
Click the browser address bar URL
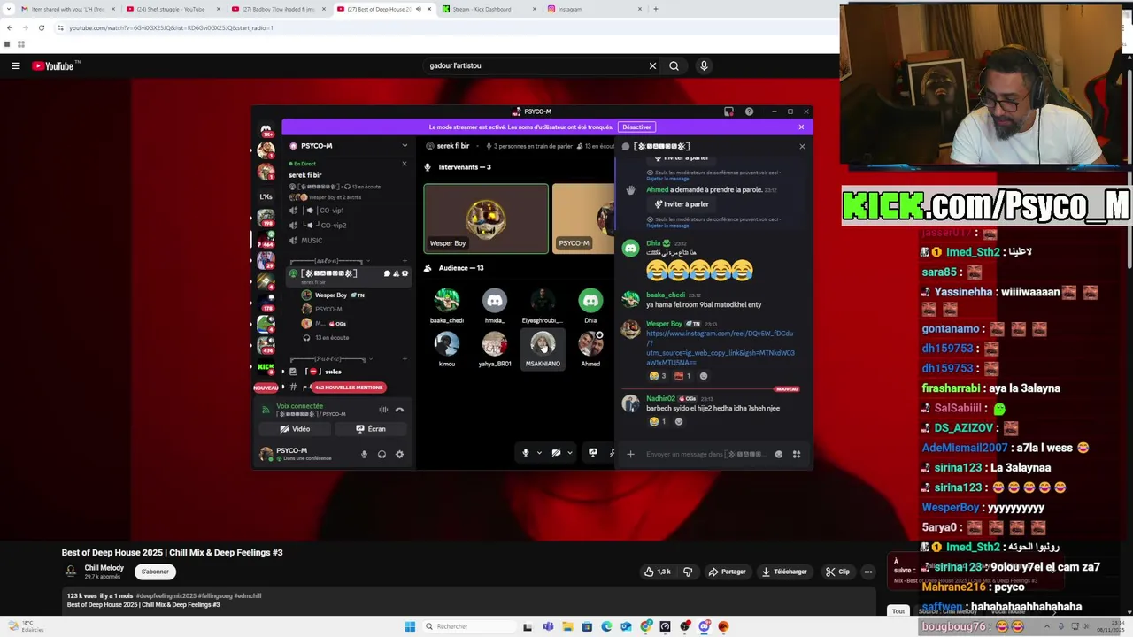point(171,27)
